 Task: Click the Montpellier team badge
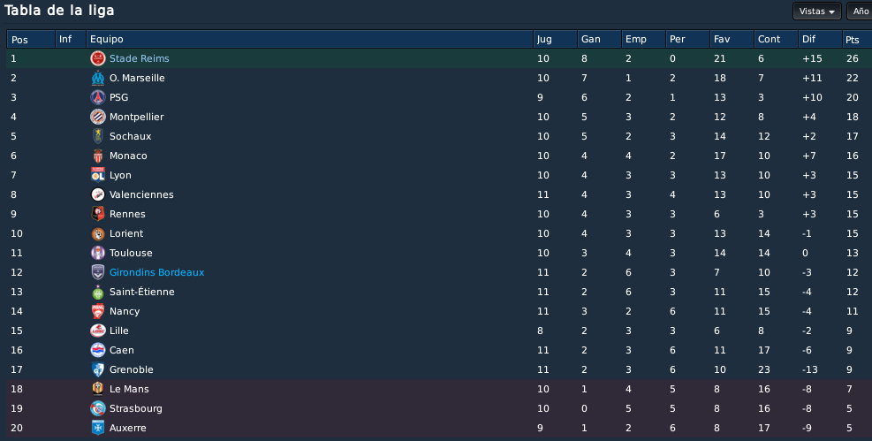tap(98, 117)
